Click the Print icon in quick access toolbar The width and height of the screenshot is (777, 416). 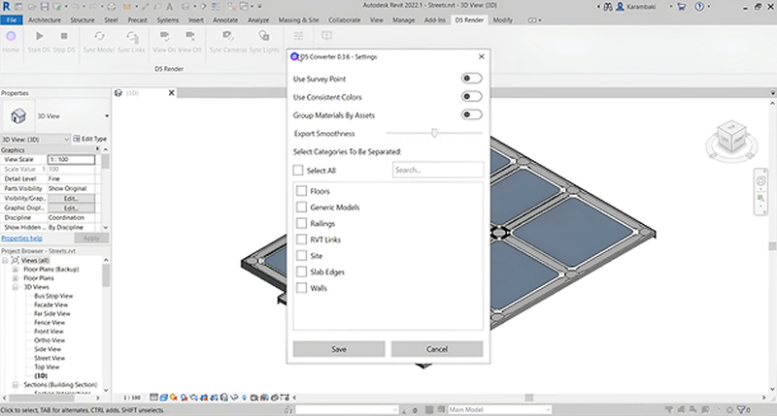pyautogui.click(x=111, y=7)
